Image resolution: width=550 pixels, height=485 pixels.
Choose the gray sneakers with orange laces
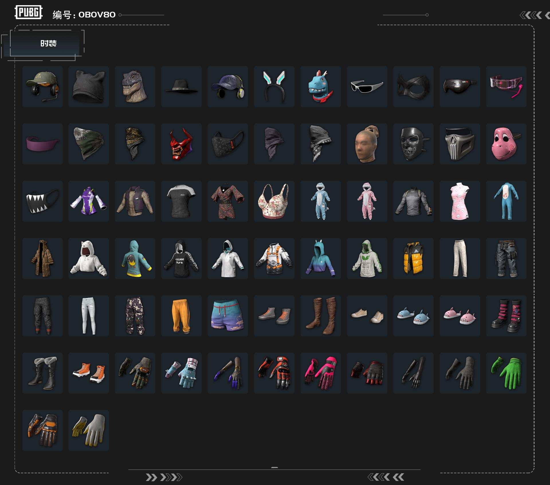pyautogui.click(x=274, y=316)
